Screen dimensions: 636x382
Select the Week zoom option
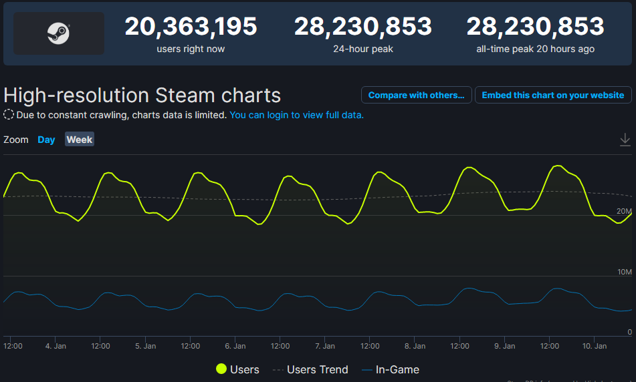coord(80,140)
